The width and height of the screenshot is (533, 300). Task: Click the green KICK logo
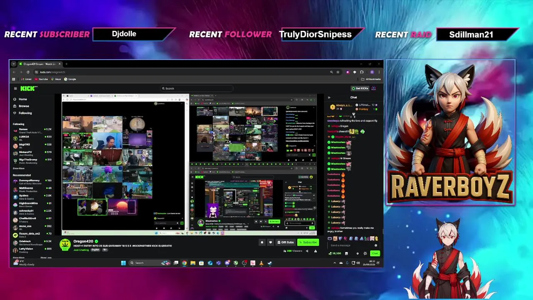(28, 88)
